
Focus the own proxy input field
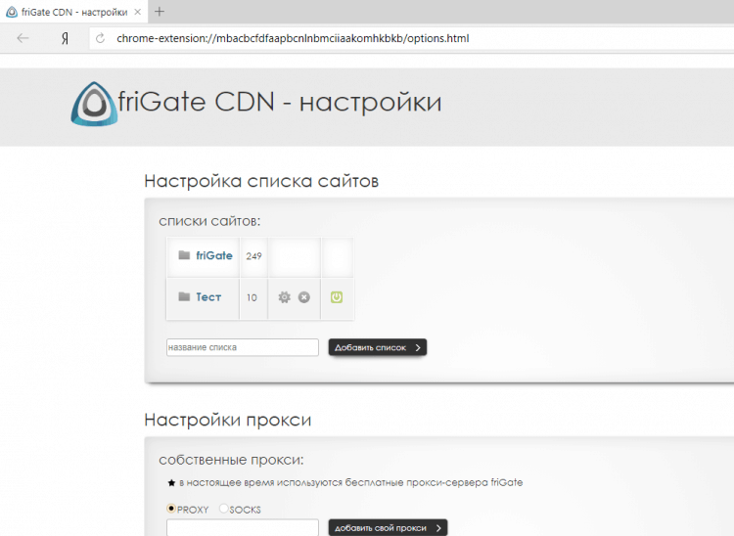click(243, 527)
